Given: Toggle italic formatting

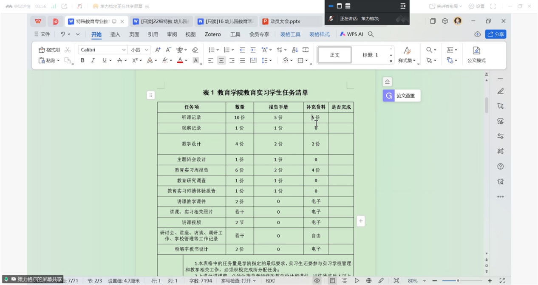Looking at the screenshot, I should pyautogui.click(x=93, y=61).
